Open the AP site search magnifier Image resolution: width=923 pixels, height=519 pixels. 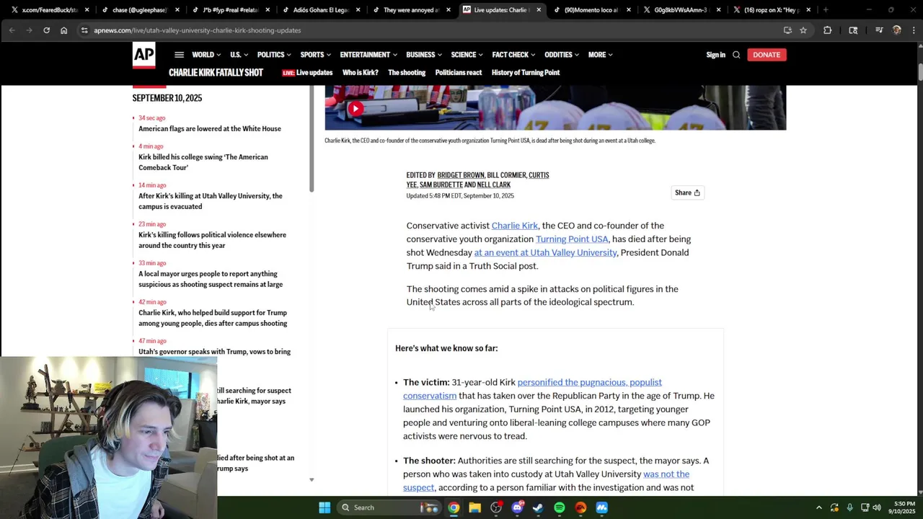736,55
